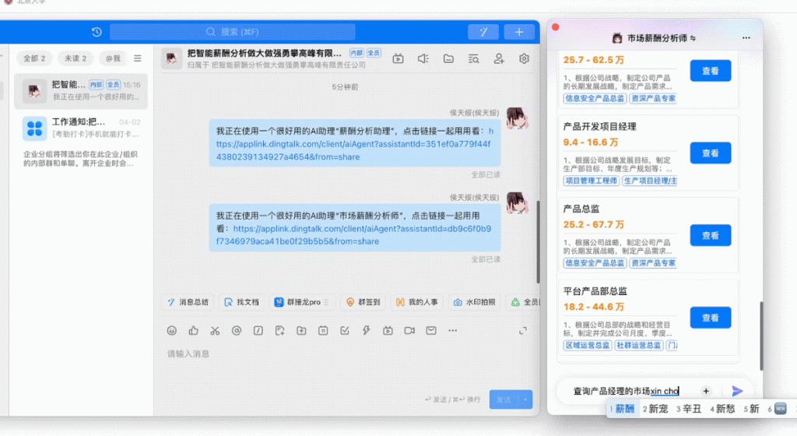Image resolution: width=797 pixels, height=436 pixels.
Task: Open group announcement speaker icon
Action: 423,59
